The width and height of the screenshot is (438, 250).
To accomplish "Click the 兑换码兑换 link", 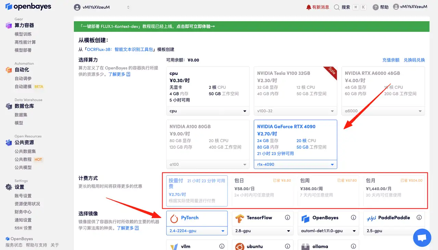I will (414, 60).
